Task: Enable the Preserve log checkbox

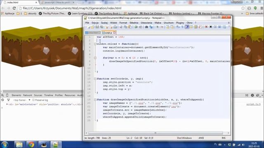Action: [x=33, y=100]
